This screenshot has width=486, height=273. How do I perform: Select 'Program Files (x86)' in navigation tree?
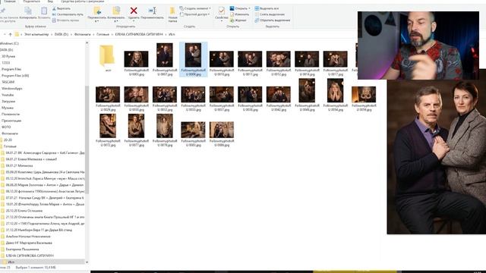click(x=15, y=76)
